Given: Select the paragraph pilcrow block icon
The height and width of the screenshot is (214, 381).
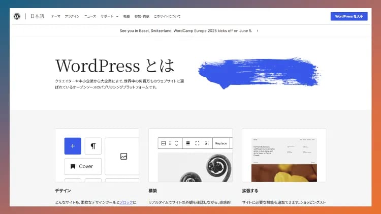Looking at the screenshot, I should pyautogui.click(x=93, y=146).
